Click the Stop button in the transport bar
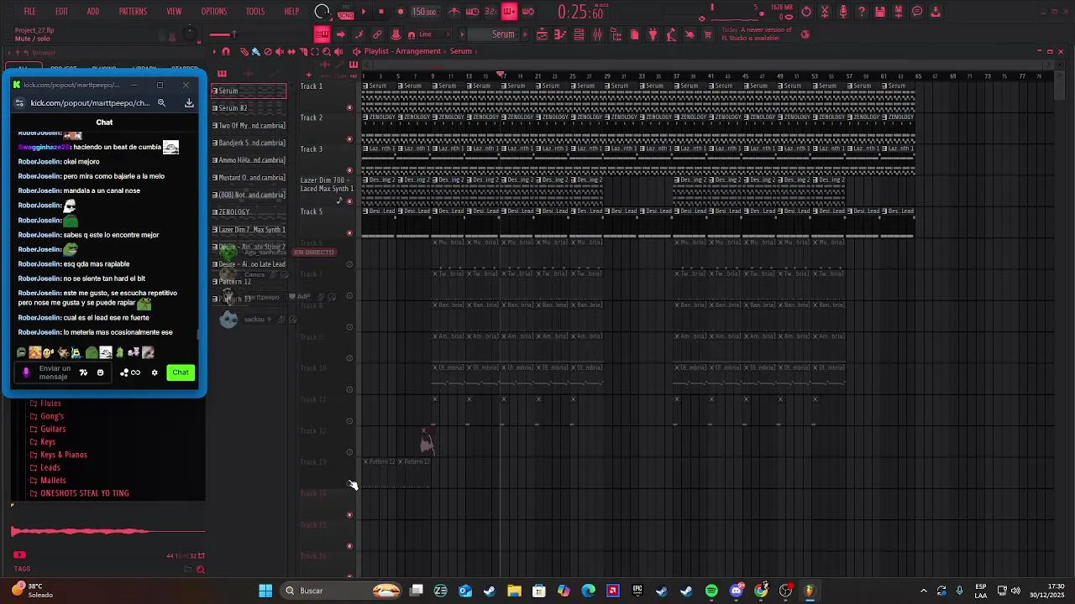The height and width of the screenshot is (604, 1075). click(381, 12)
